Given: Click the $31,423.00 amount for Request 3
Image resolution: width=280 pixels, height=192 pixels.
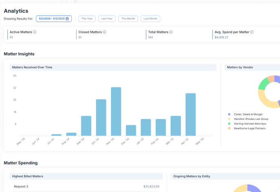Looking at the screenshot, I should [x=151, y=186].
